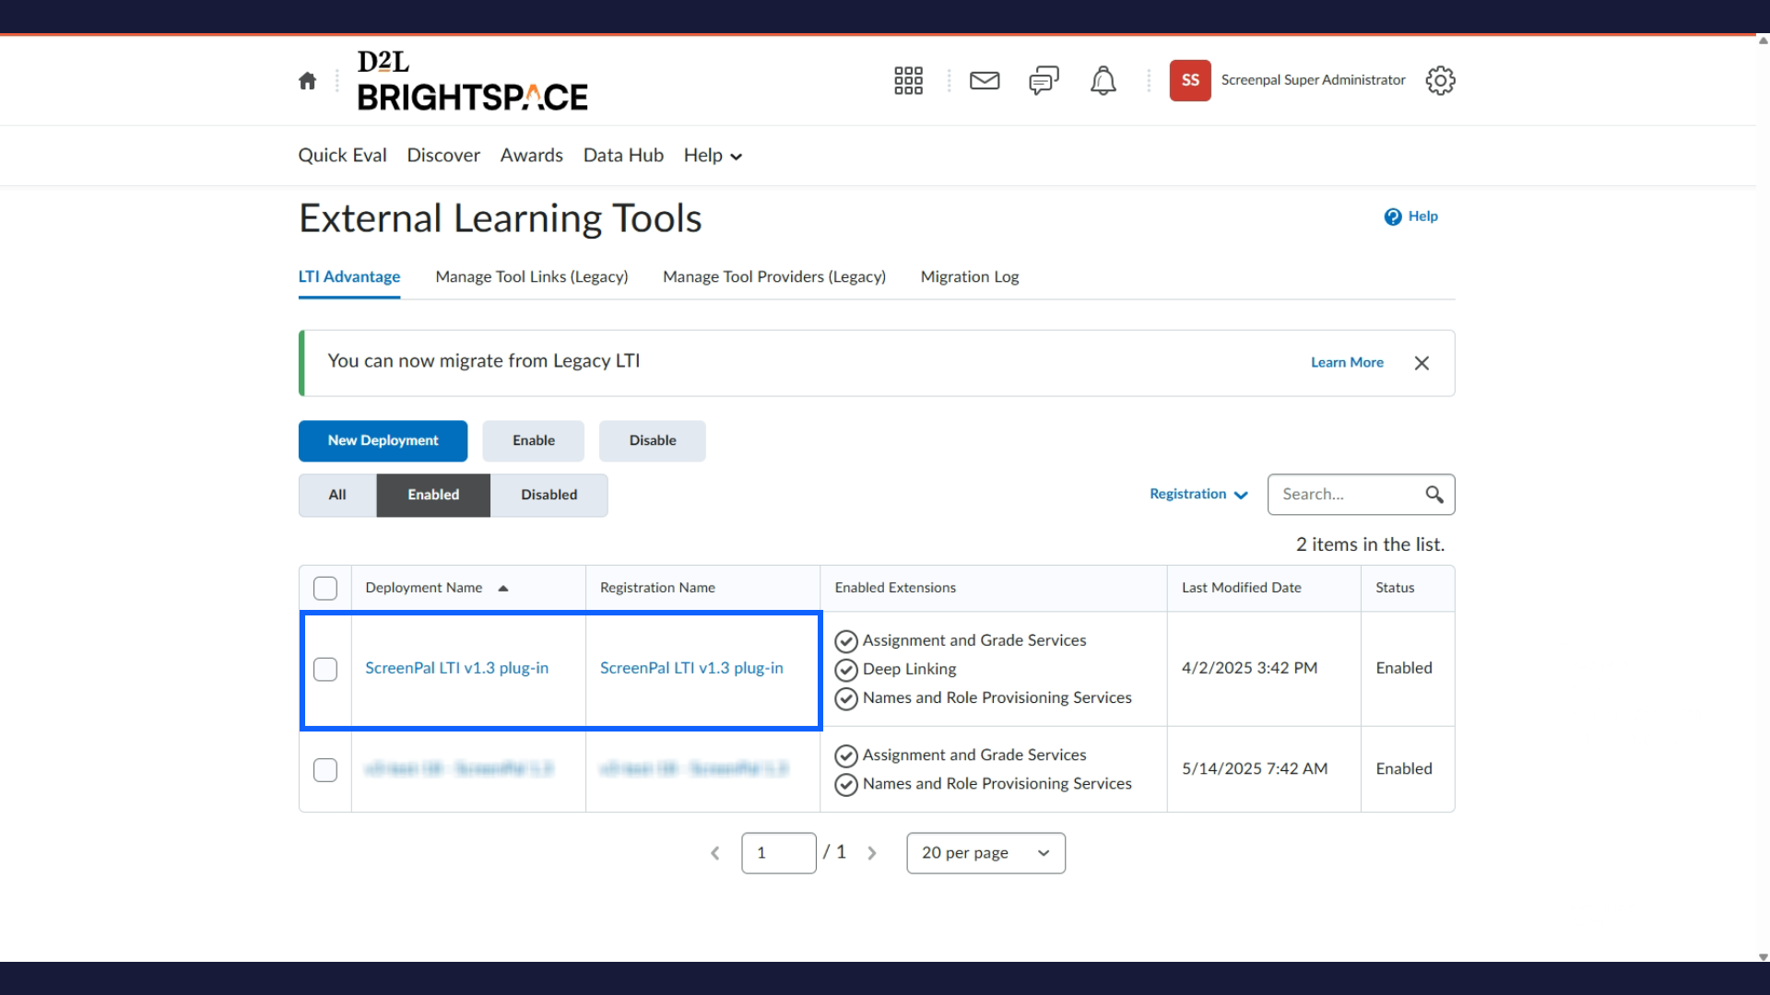Go to next page chevron
Image resolution: width=1770 pixels, height=995 pixels.
coord(872,853)
